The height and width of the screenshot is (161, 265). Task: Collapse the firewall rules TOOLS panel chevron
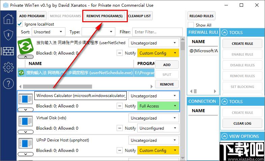[225, 32]
